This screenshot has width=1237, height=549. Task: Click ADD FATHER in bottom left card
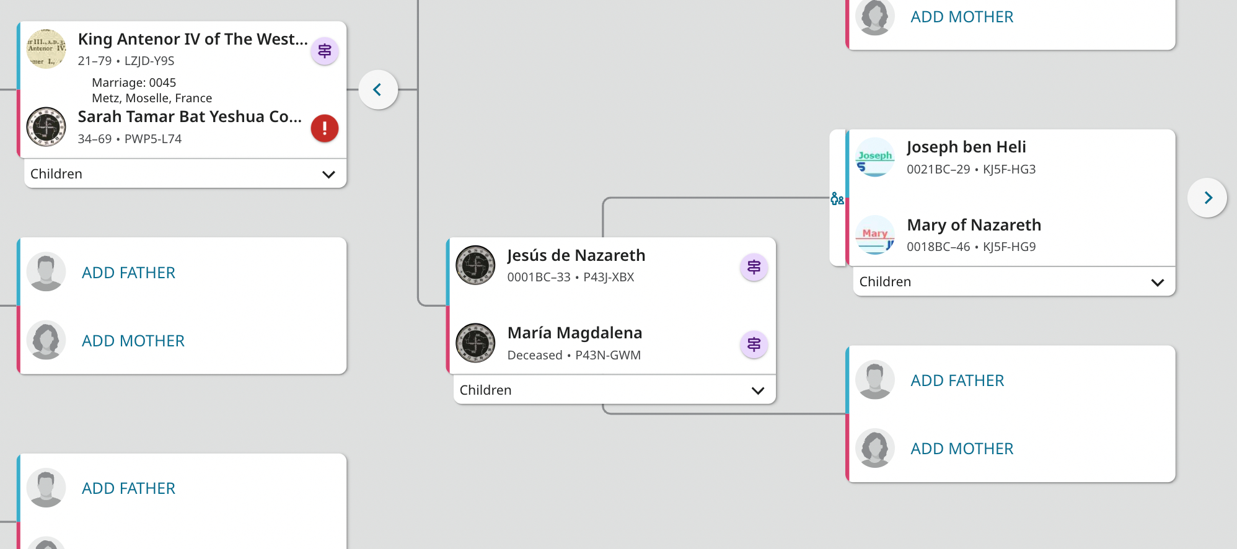click(x=128, y=488)
